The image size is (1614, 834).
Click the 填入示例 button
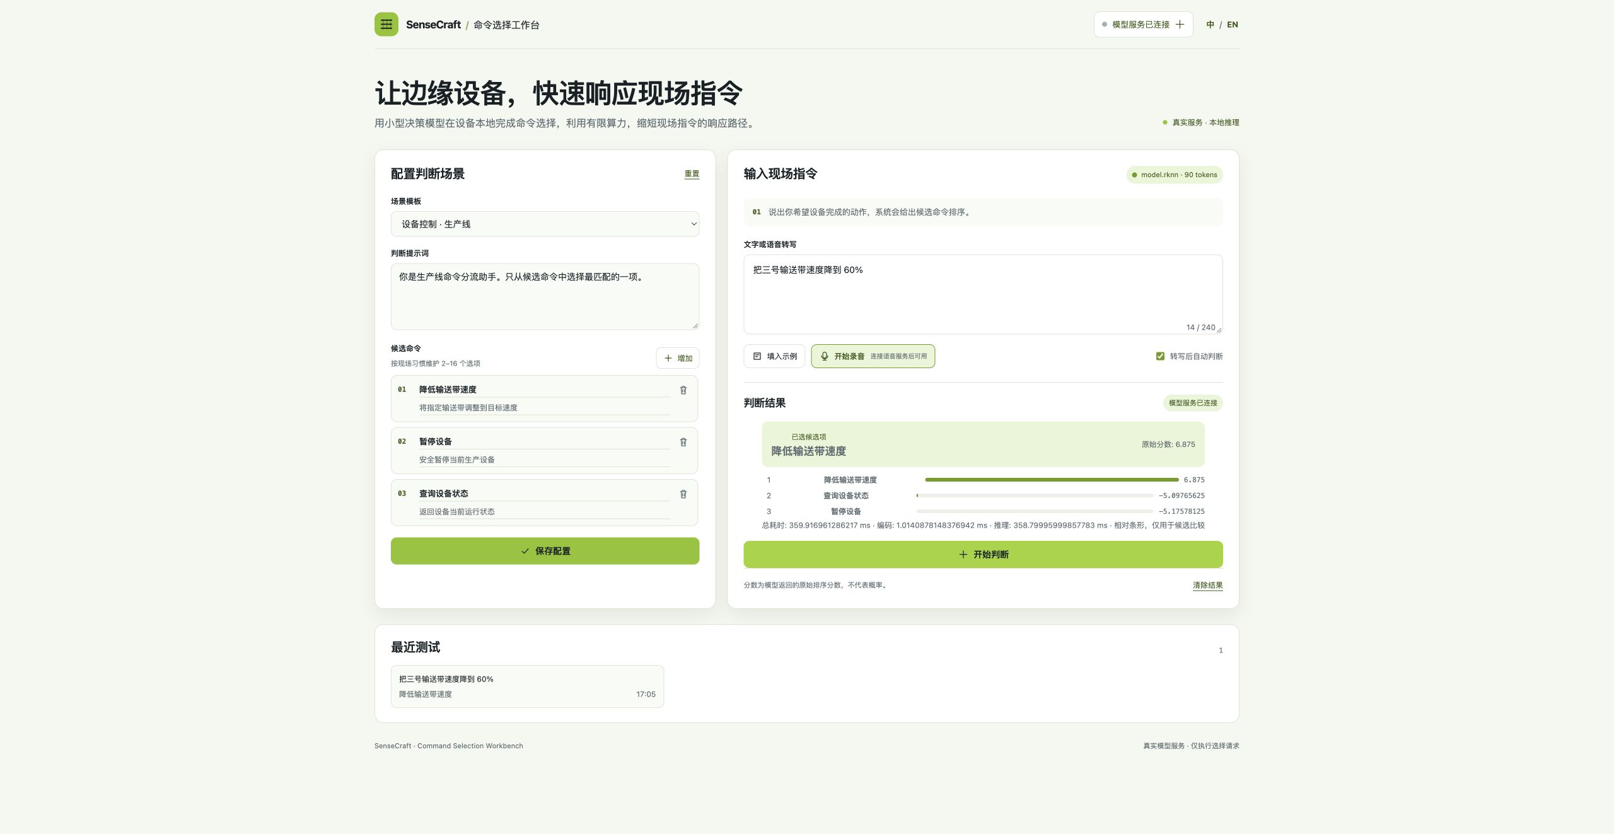tap(774, 356)
